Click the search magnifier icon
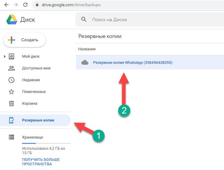Screen dimensions: 224x170 click(84, 19)
